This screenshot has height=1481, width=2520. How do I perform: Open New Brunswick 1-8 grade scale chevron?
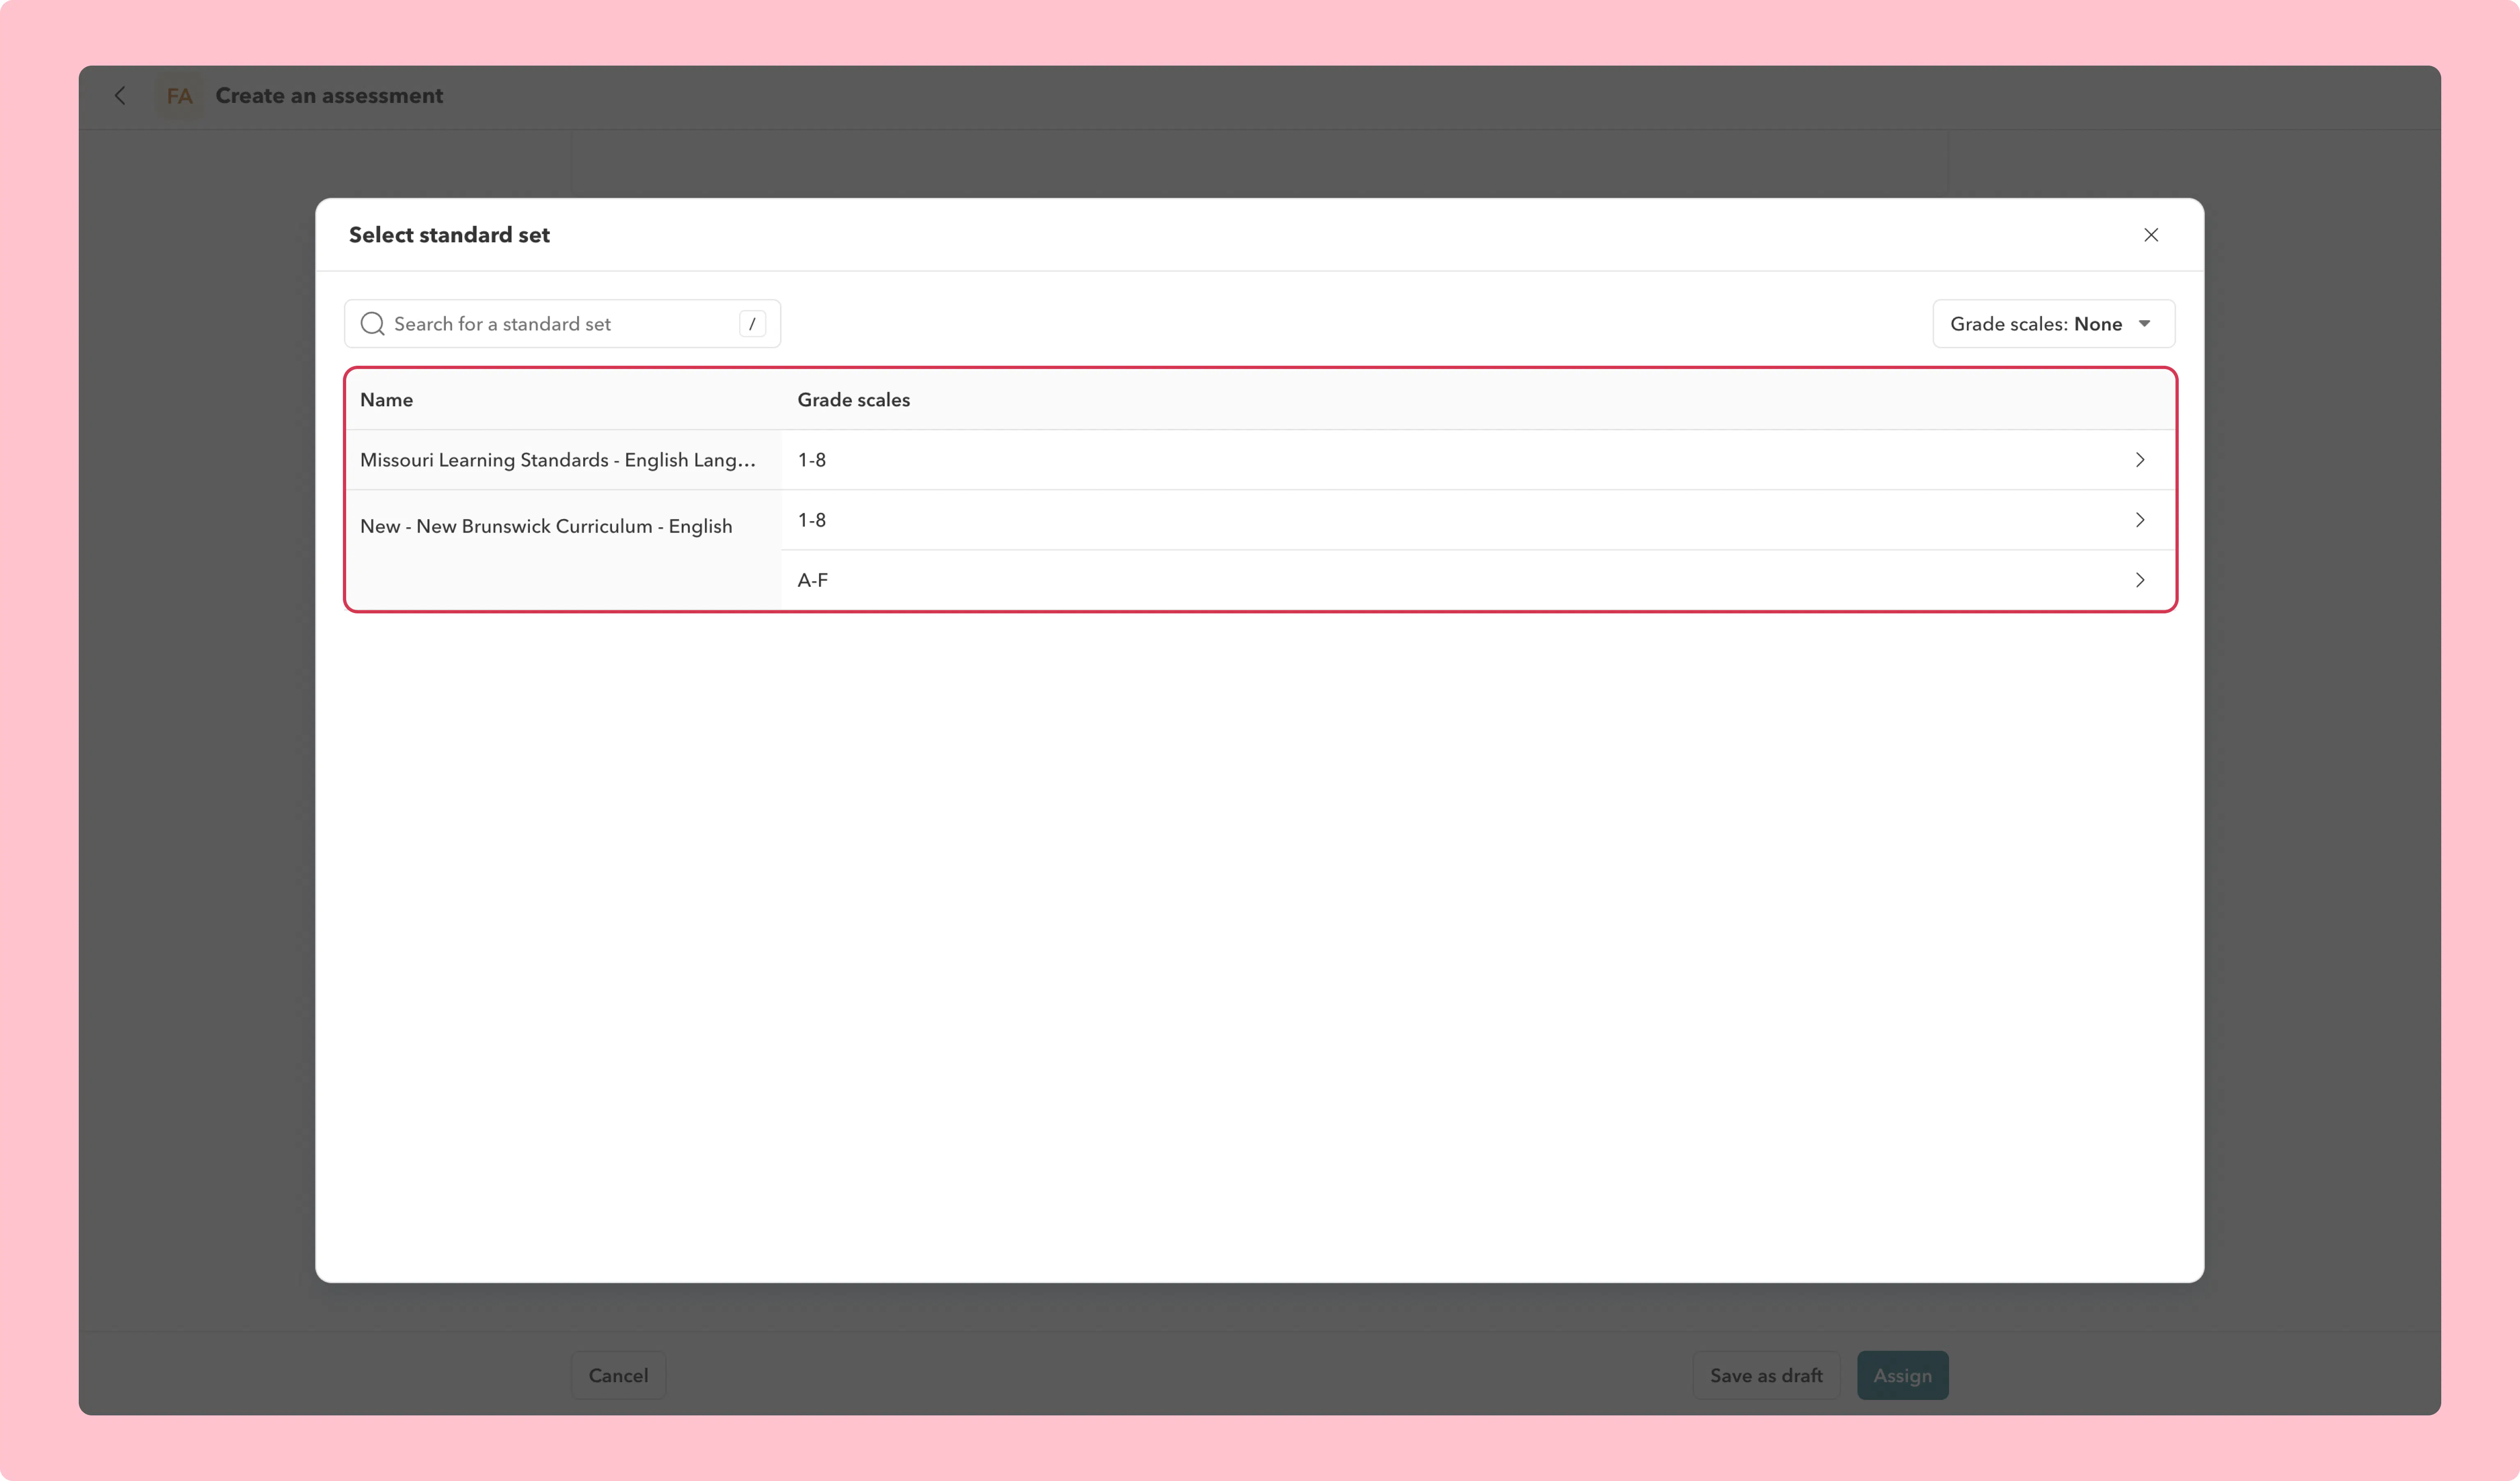pos(2140,520)
